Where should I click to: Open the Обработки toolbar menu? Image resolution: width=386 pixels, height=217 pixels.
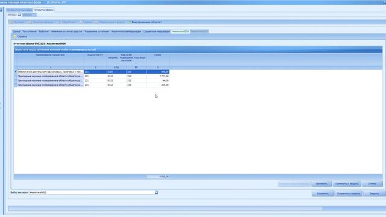pyautogui.click(x=67, y=22)
